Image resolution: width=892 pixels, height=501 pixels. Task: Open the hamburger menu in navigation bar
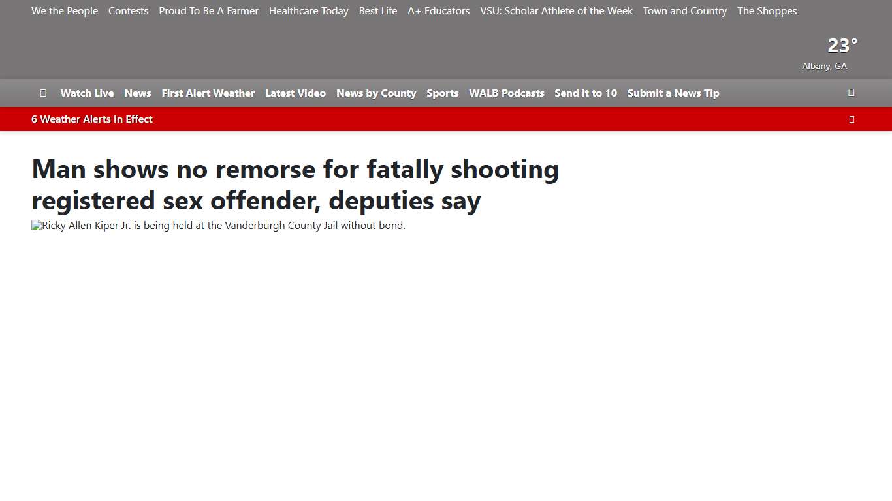[x=43, y=93]
